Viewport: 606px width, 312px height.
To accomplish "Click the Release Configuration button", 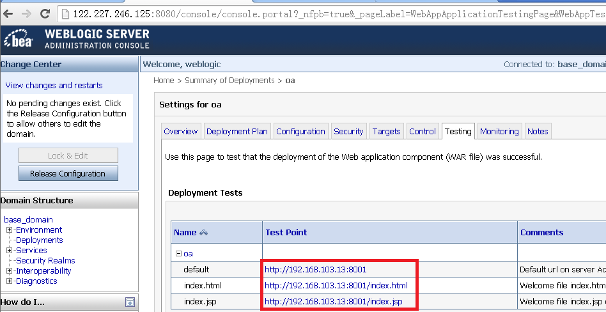I will [x=68, y=174].
